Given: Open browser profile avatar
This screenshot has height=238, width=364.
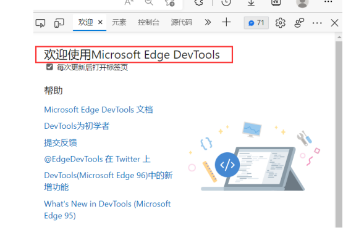Looking at the screenshot, I should tap(302, 3).
